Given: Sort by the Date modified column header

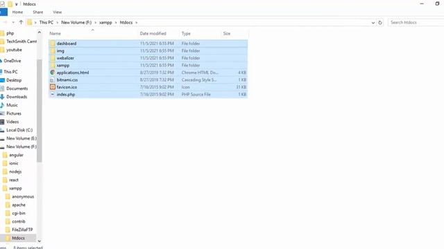Looking at the screenshot, I should pyautogui.click(x=153, y=33).
